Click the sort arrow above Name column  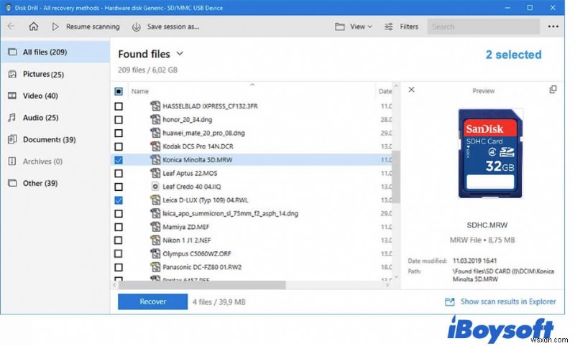click(252, 85)
